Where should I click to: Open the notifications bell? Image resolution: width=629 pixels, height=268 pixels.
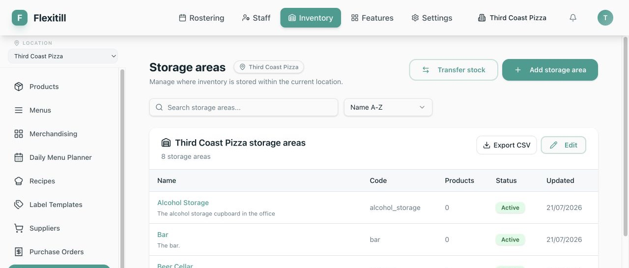(x=573, y=18)
